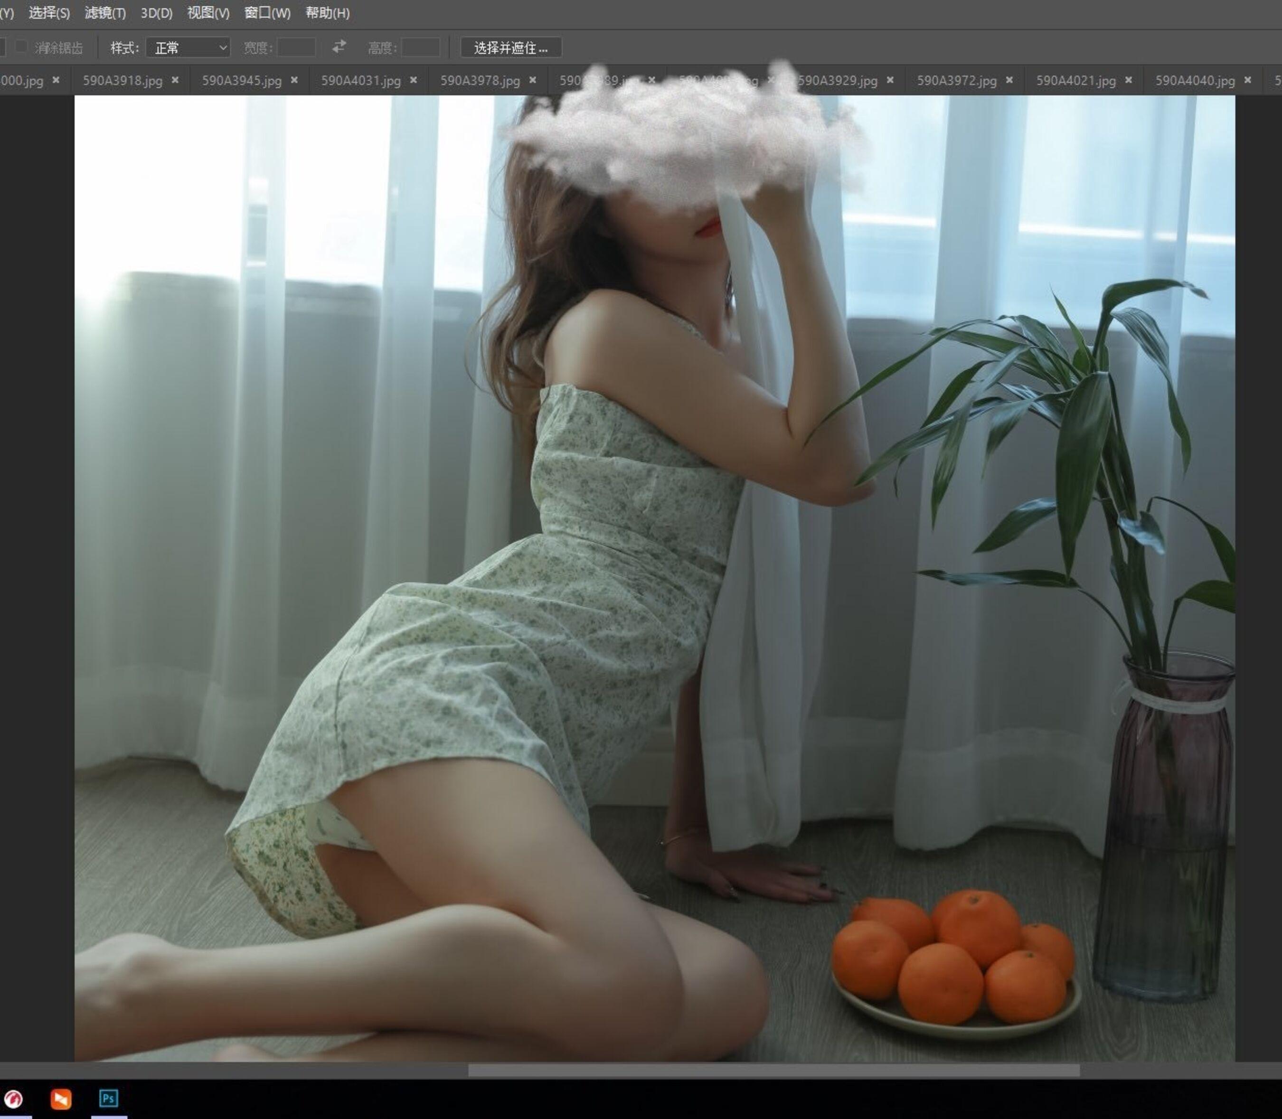This screenshot has width=1282, height=1119.
Task: Open the 滤镜(T) filter menu
Action: (105, 12)
